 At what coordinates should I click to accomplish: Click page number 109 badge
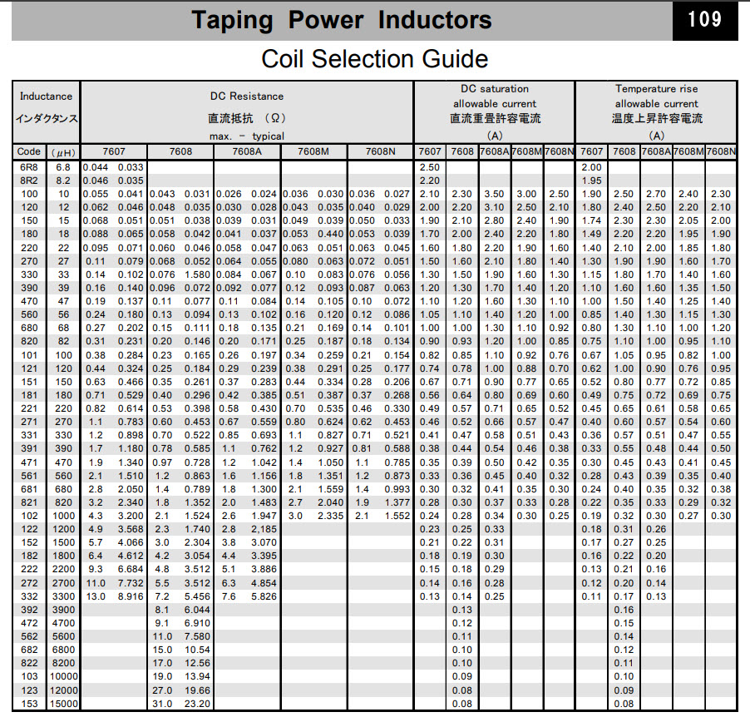[x=704, y=19]
